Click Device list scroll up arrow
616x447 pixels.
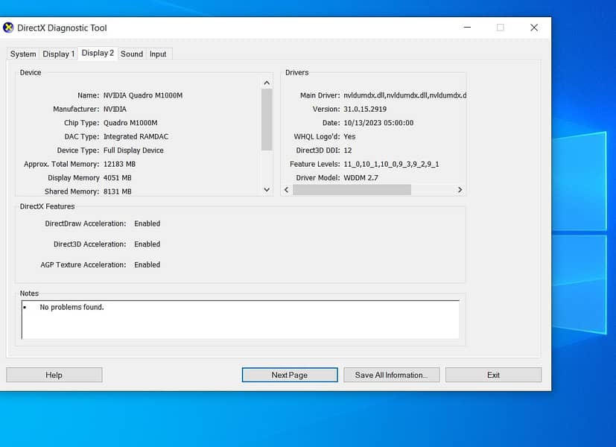click(267, 83)
